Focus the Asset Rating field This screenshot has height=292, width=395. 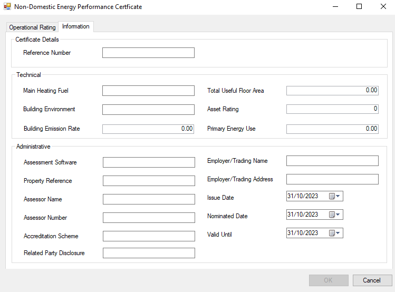[332, 109]
